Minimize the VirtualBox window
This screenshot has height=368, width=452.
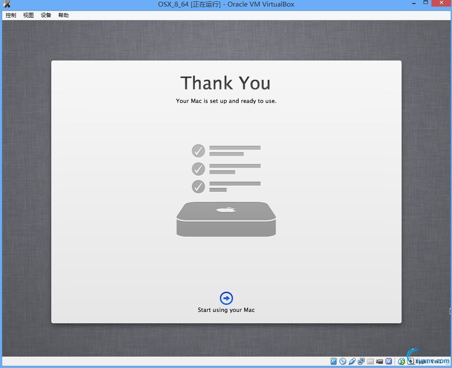coord(414,4)
